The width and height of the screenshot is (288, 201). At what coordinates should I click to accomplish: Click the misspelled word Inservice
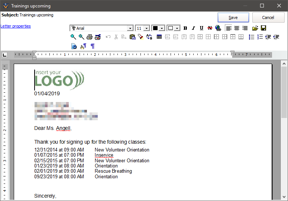pyautogui.click(x=104, y=155)
